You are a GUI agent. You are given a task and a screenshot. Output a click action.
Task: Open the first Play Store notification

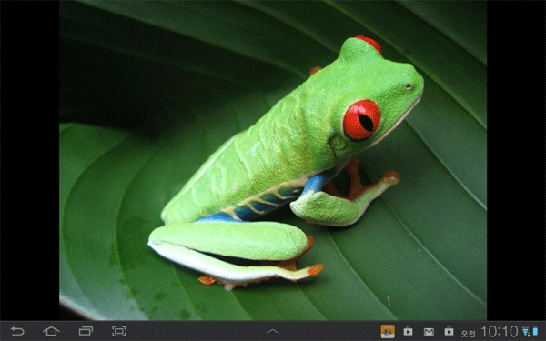point(408,331)
